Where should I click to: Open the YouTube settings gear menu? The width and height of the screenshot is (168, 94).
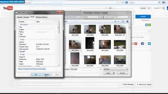click(149, 8)
